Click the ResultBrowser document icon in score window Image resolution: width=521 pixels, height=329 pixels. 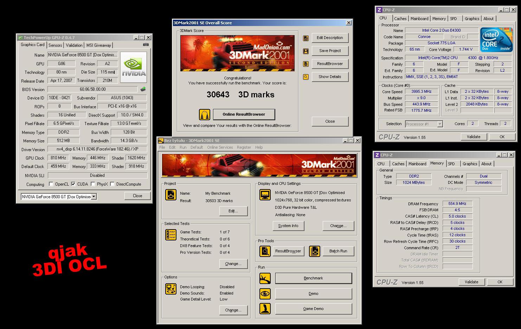click(x=306, y=64)
